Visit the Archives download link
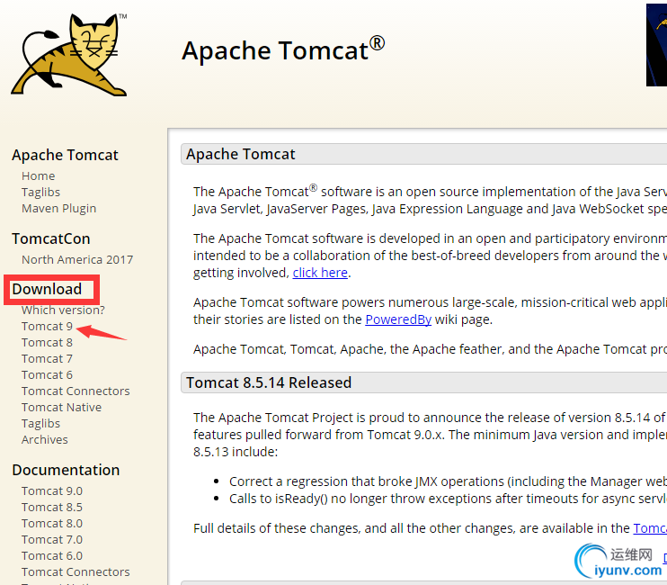 (45, 439)
